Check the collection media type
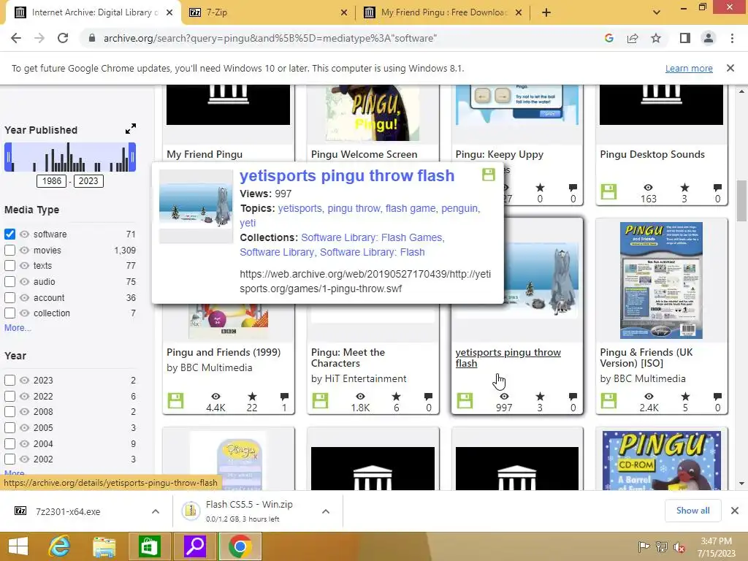 click(x=9, y=313)
